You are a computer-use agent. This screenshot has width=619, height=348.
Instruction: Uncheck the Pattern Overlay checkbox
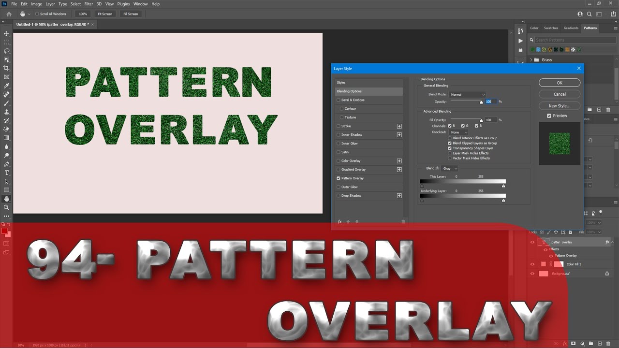[339, 178]
